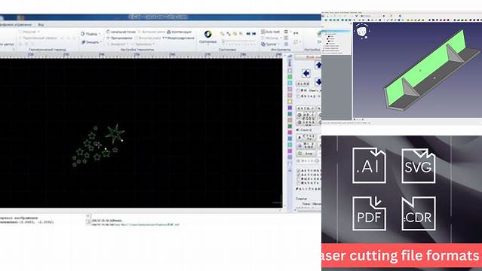Open the Очистить dropdown
The width and height of the screenshot is (482, 271).
point(91,42)
